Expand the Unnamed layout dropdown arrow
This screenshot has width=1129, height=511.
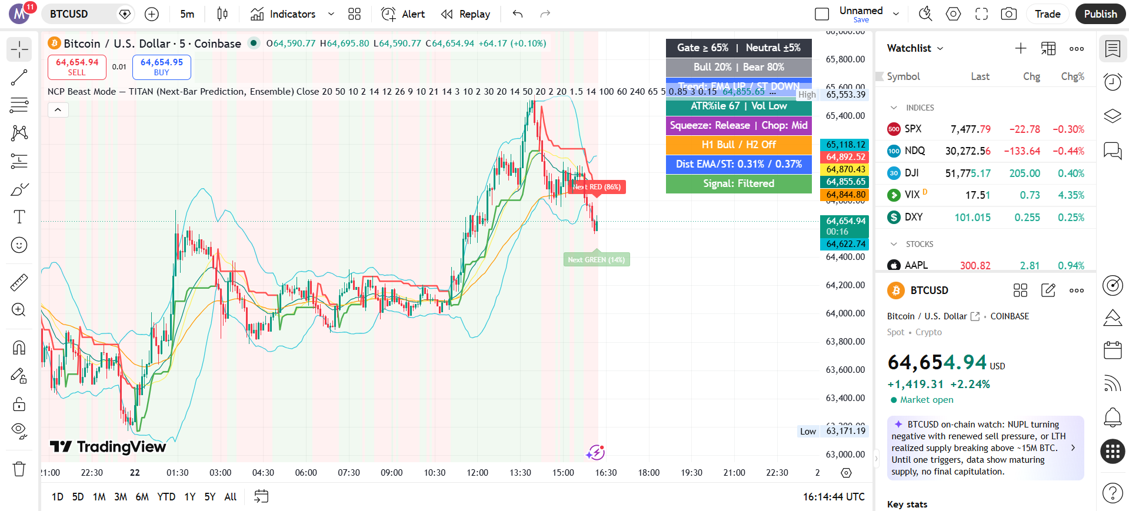point(896,14)
